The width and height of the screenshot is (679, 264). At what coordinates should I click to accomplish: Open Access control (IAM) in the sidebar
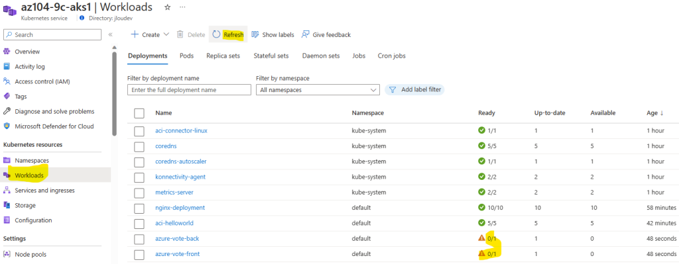(42, 81)
